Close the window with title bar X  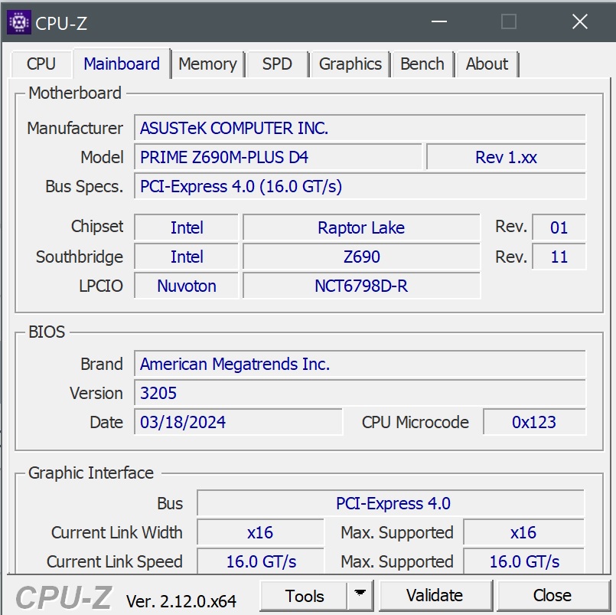coord(579,22)
